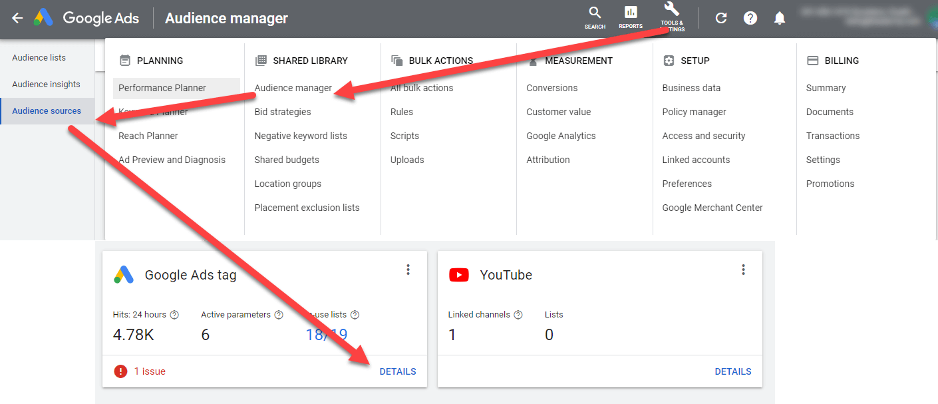Click the back arrow in the header
938x404 pixels.
click(x=17, y=19)
